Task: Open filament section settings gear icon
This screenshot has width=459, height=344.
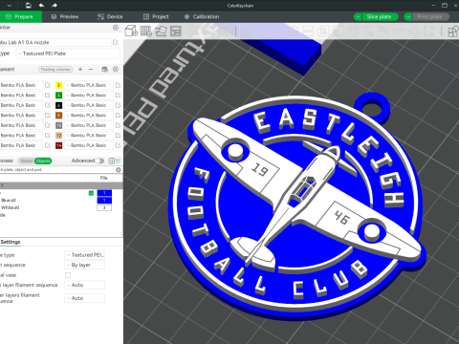Action: coord(116,69)
